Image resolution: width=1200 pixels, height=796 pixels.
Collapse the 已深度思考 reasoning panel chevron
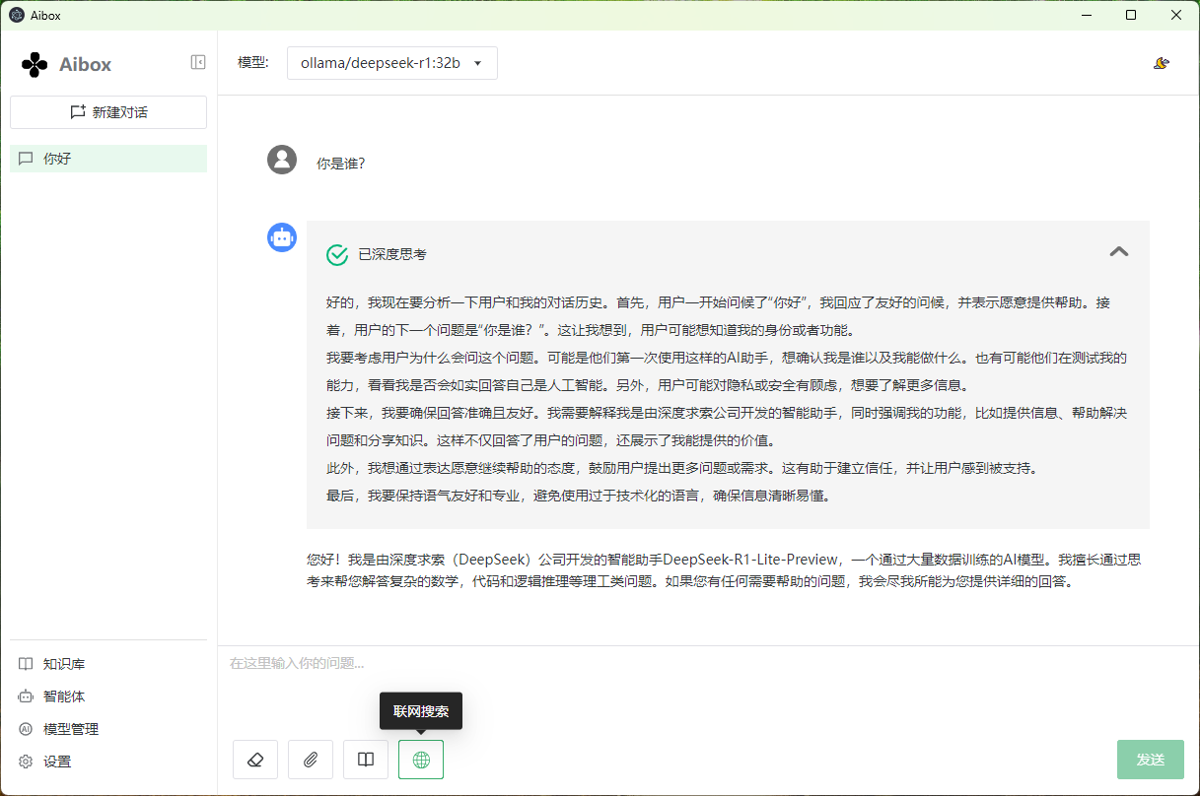pos(1118,251)
